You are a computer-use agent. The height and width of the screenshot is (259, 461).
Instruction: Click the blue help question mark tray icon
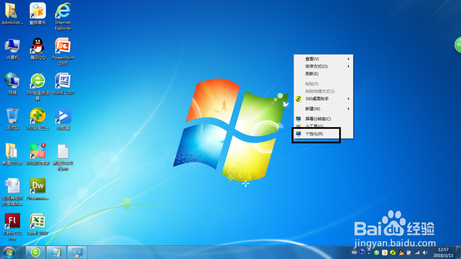pos(362,252)
